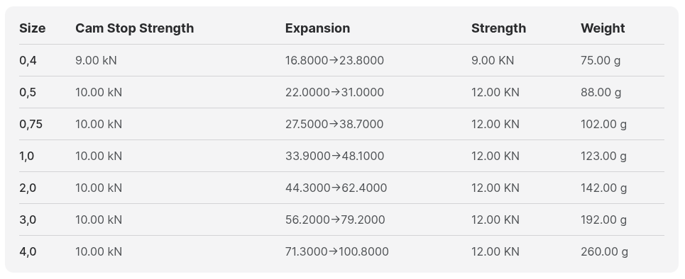Select the size 3,0 row label
The image size is (685, 279).
[x=28, y=220]
